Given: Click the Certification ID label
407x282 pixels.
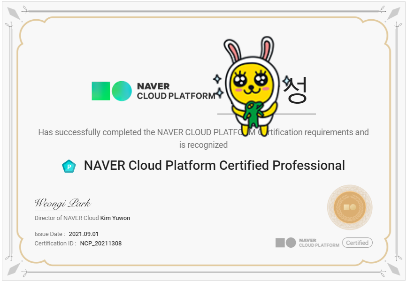Looking at the screenshot, I should click(x=55, y=244).
